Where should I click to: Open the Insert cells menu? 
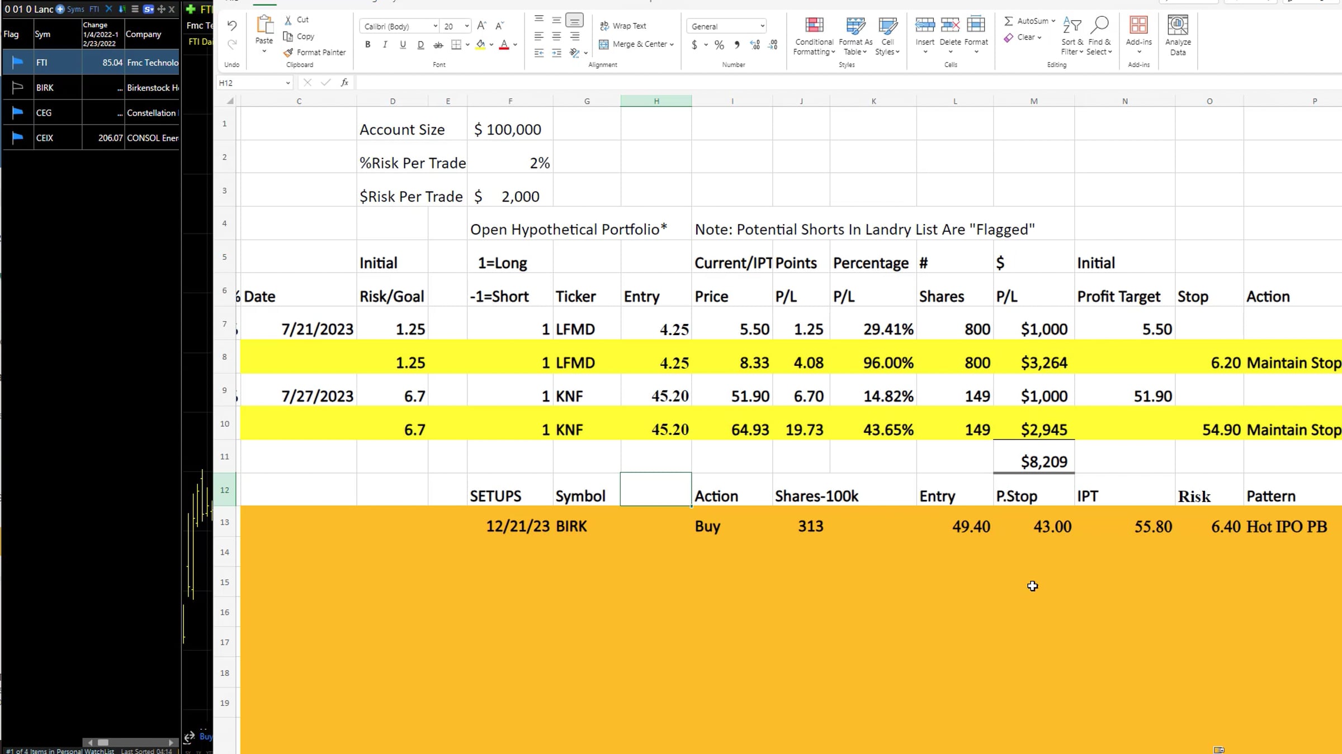pyautogui.click(x=925, y=36)
